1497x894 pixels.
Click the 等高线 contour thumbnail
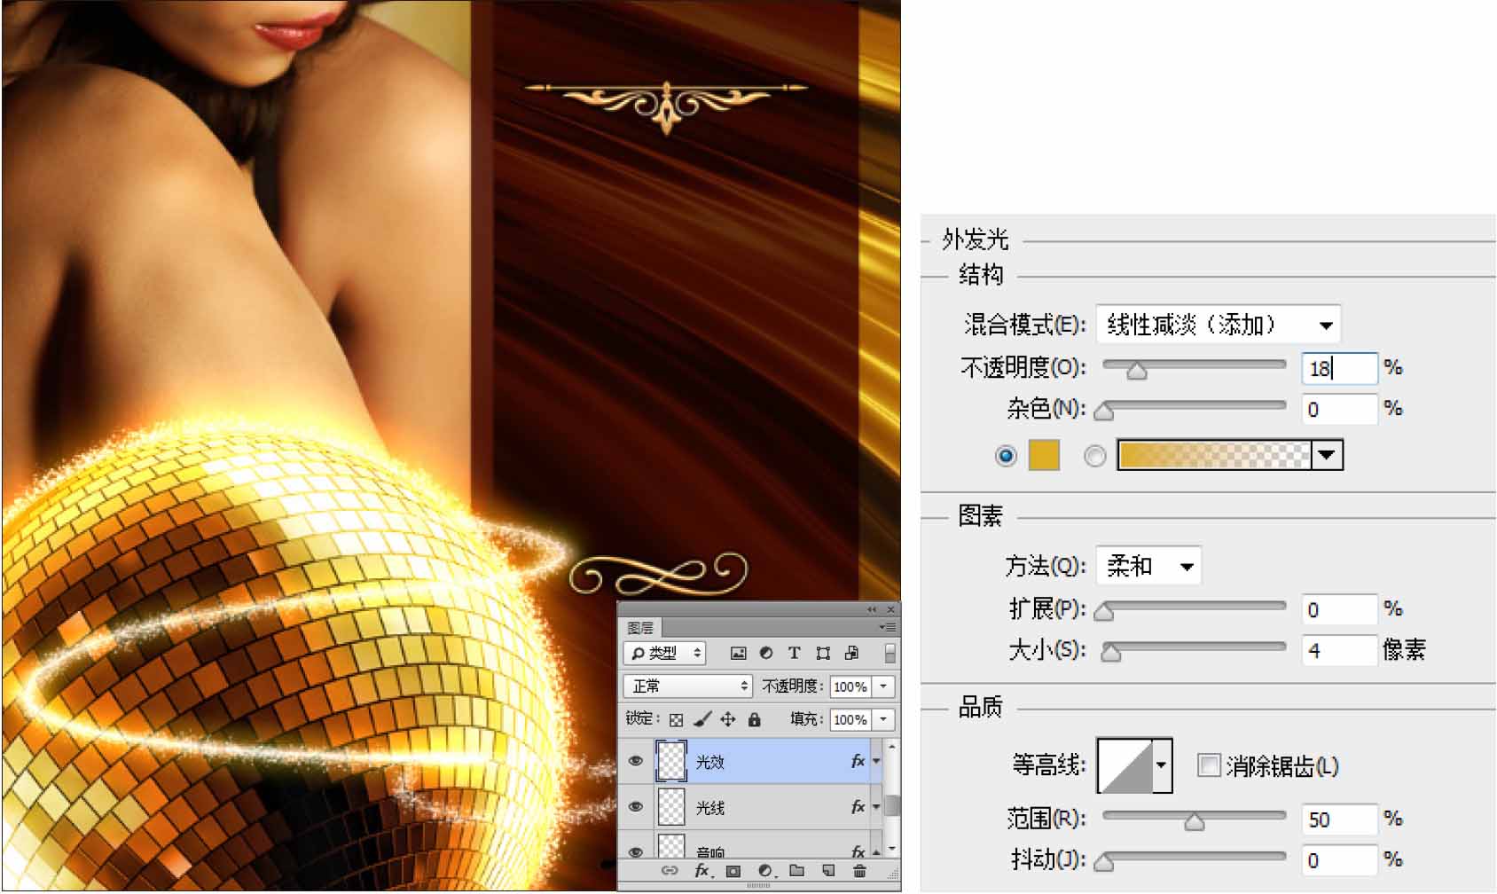1125,765
